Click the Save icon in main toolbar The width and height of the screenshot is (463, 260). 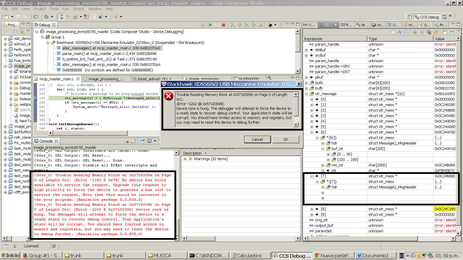(18, 17)
